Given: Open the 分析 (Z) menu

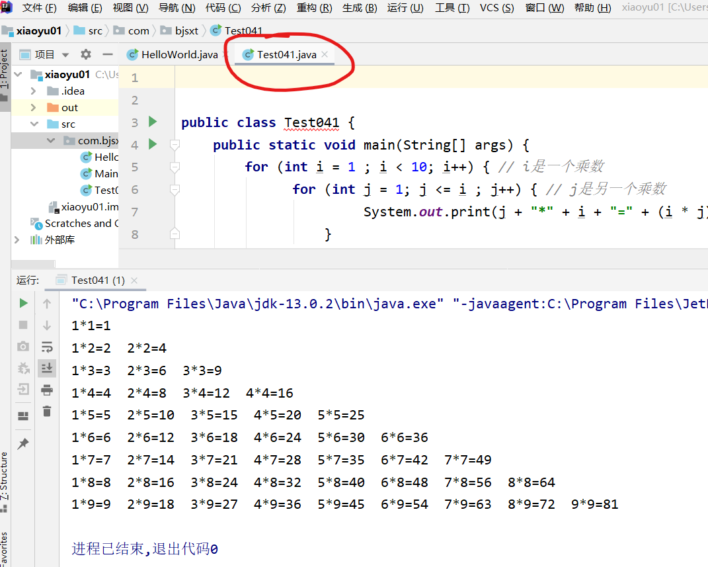Looking at the screenshot, I should pyautogui.click(x=268, y=8).
